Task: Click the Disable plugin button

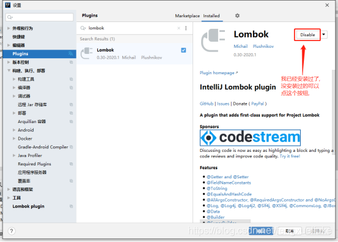Action: [x=307, y=35]
